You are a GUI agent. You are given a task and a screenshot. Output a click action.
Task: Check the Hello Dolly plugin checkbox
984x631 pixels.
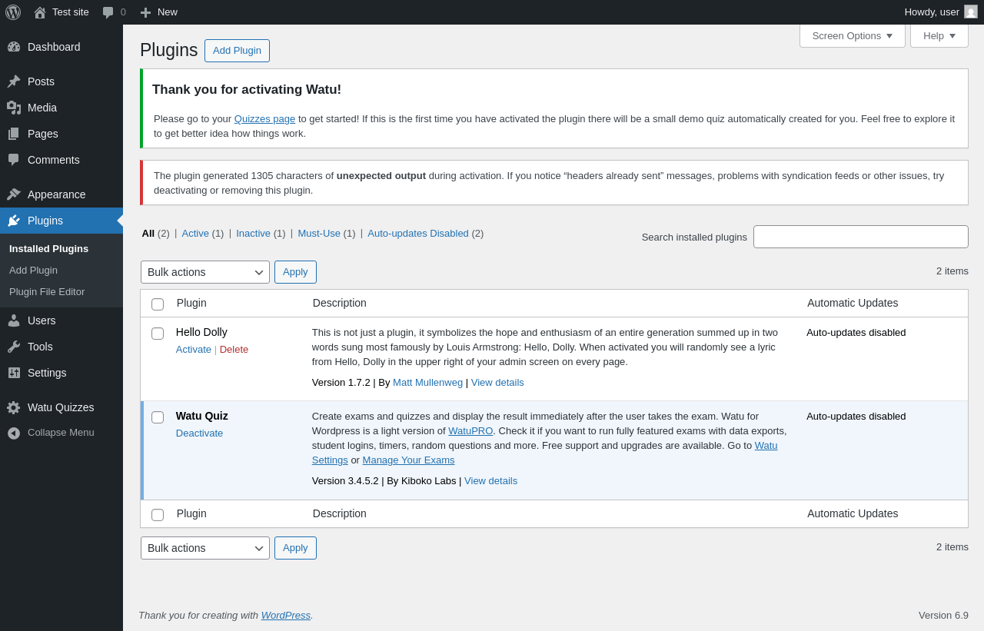pos(158,334)
